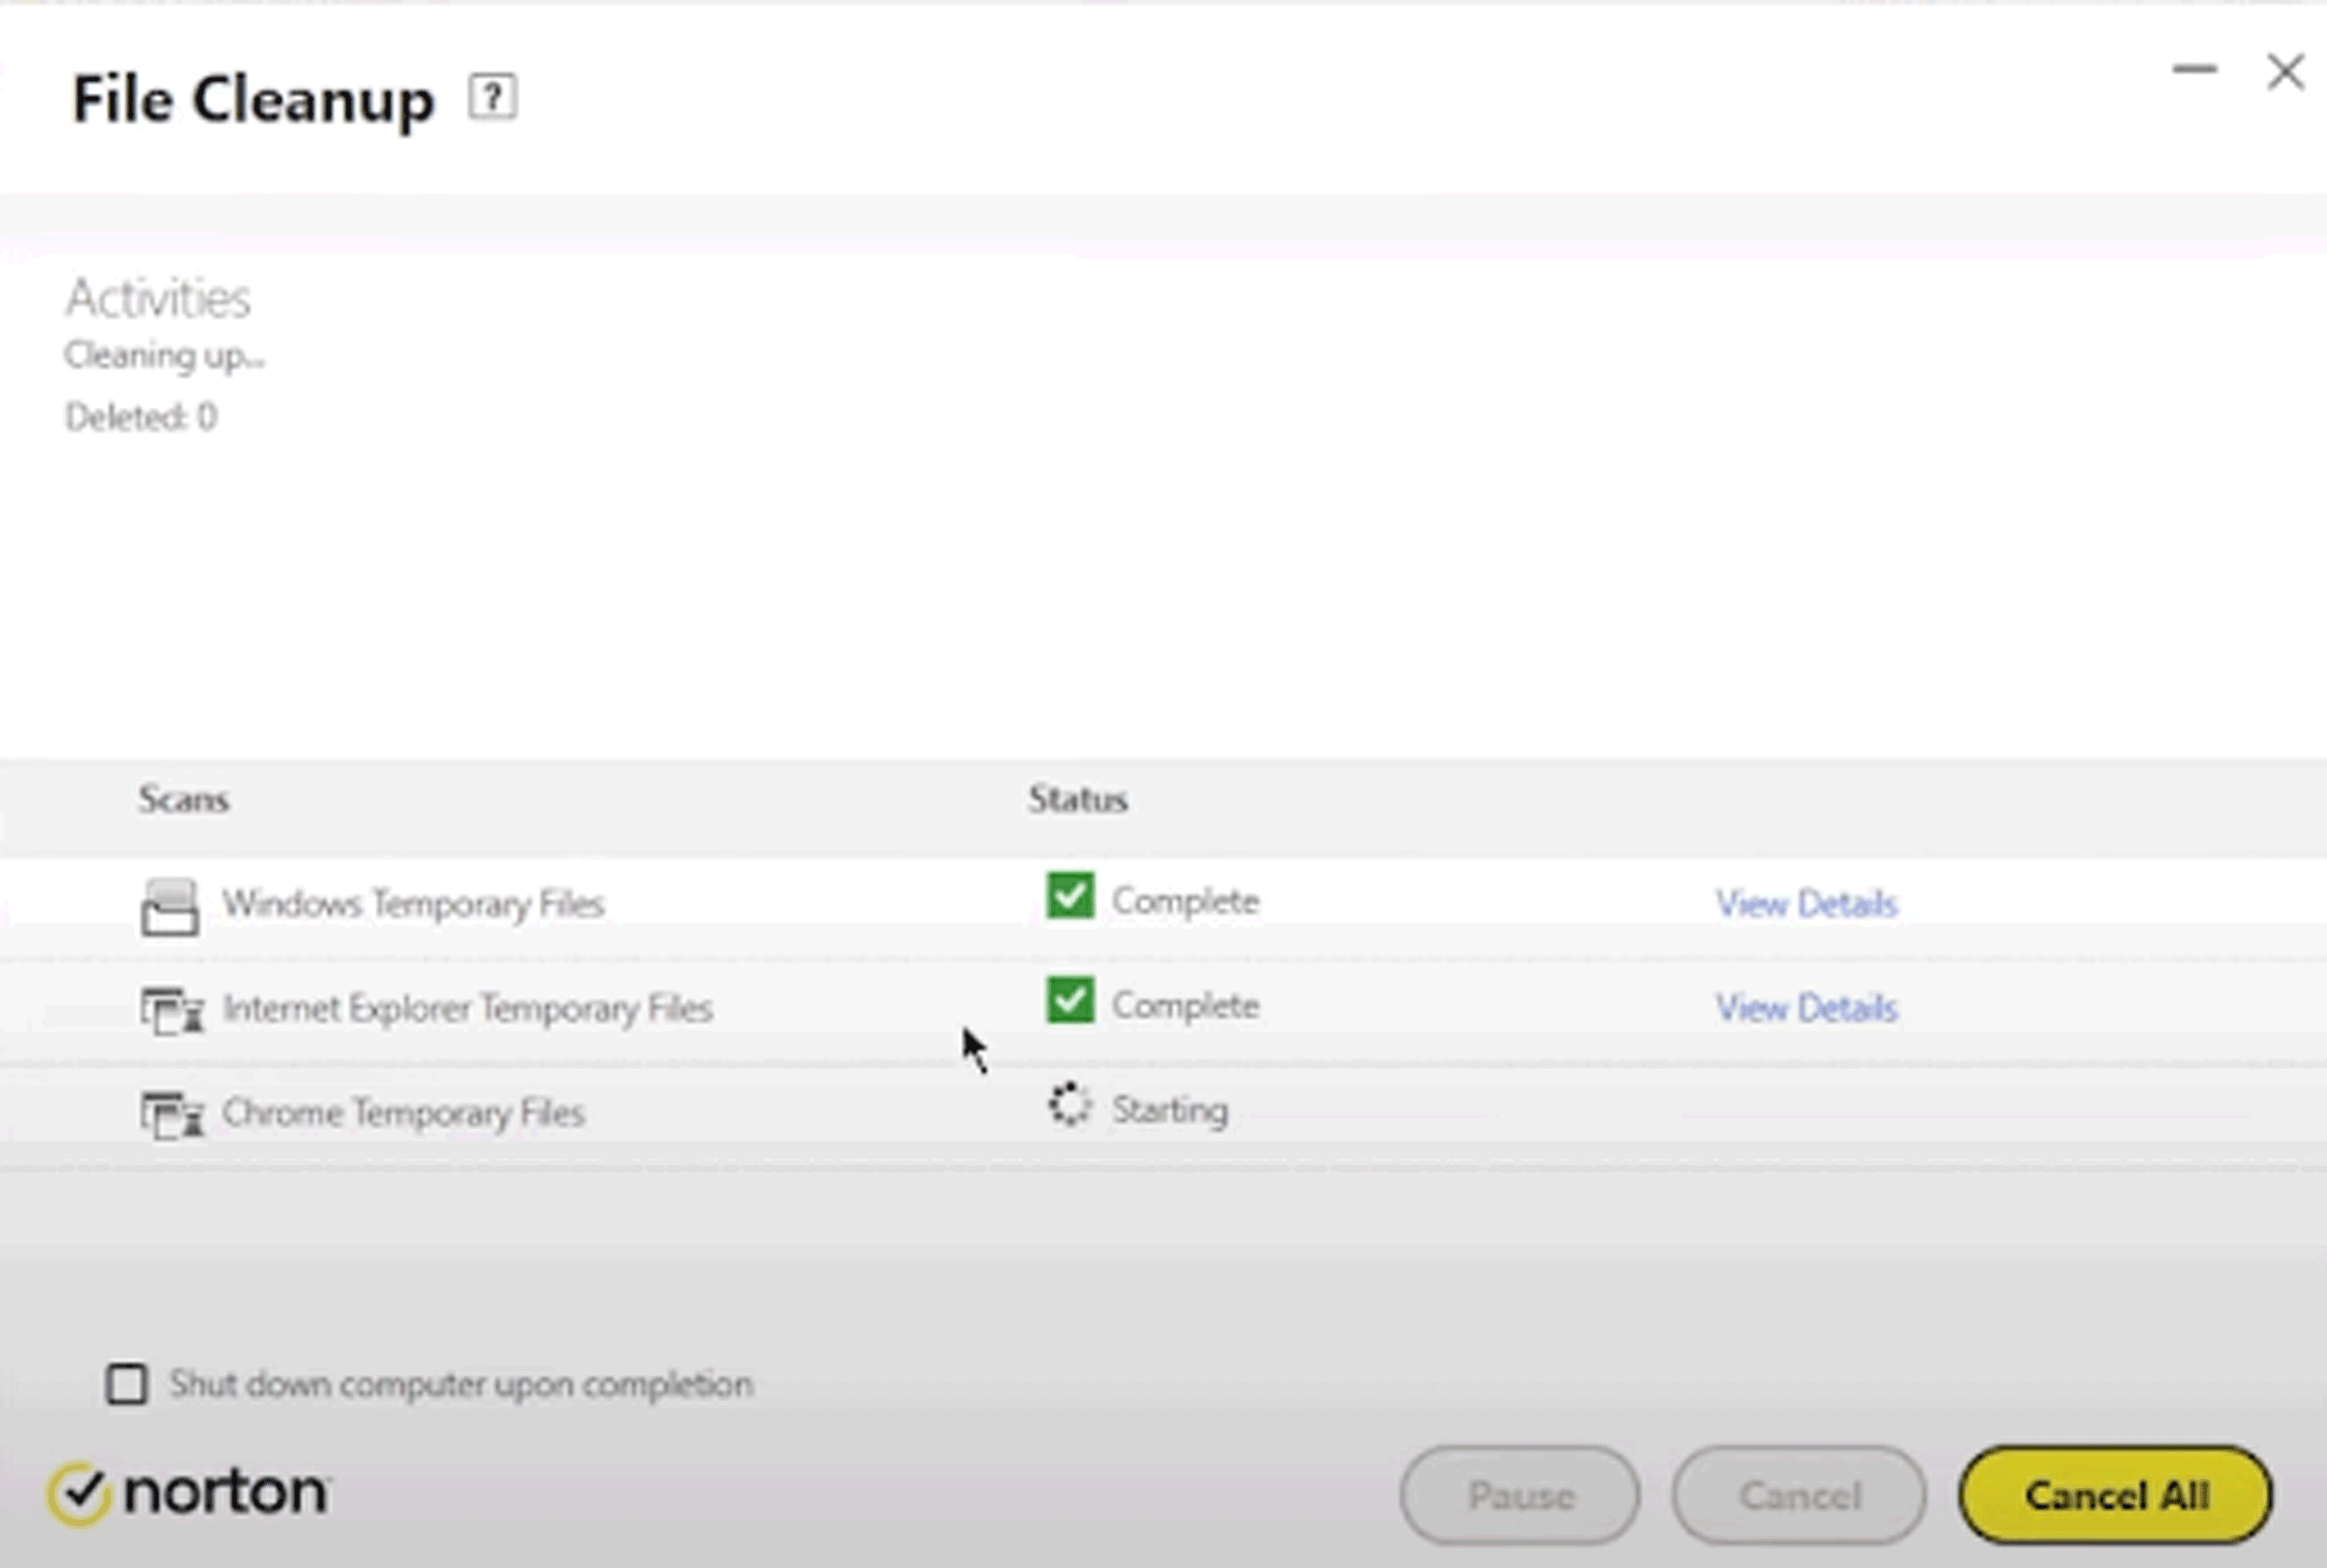The image size is (2327, 1568).
Task: Click the Starting spinner for Chrome files
Action: click(1070, 1105)
